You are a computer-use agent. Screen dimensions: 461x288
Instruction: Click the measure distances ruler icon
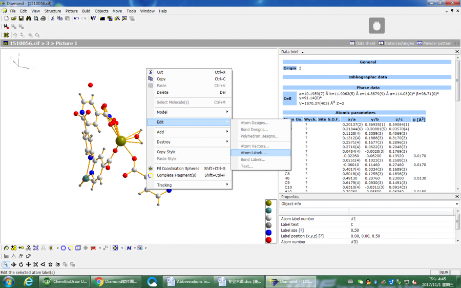click(6, 256)
